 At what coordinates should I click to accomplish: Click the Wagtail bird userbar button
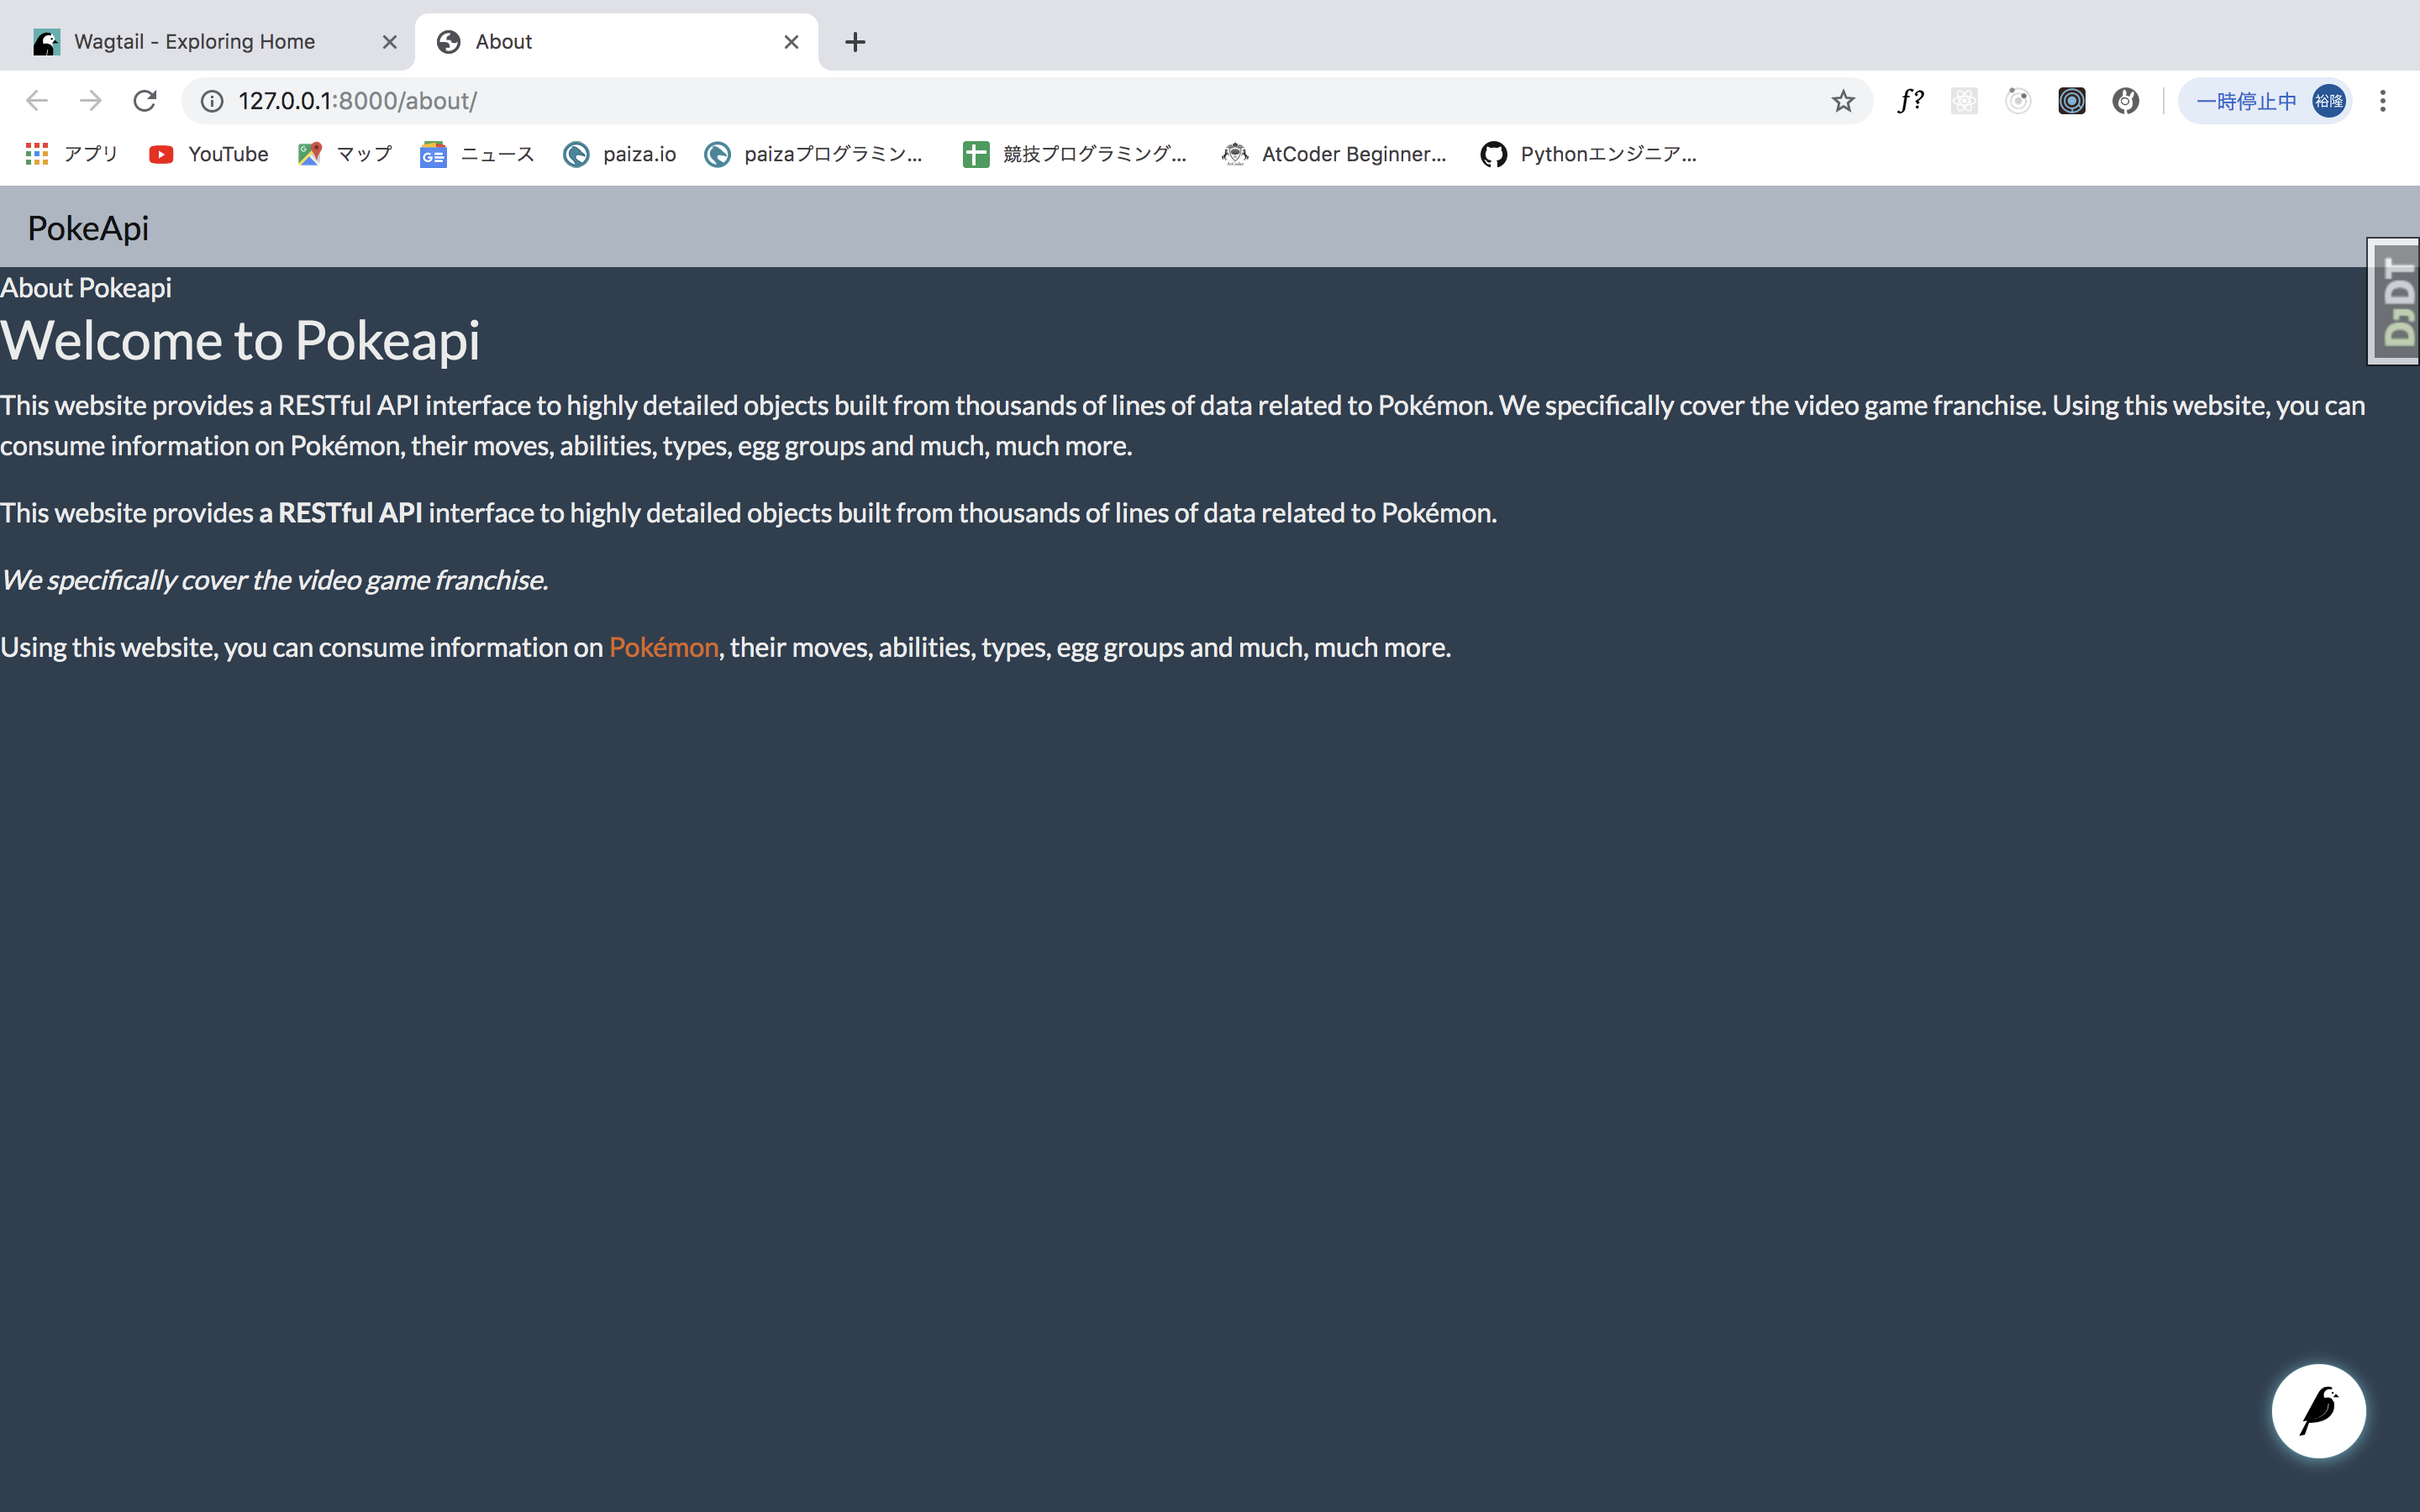[2318, 1410]
